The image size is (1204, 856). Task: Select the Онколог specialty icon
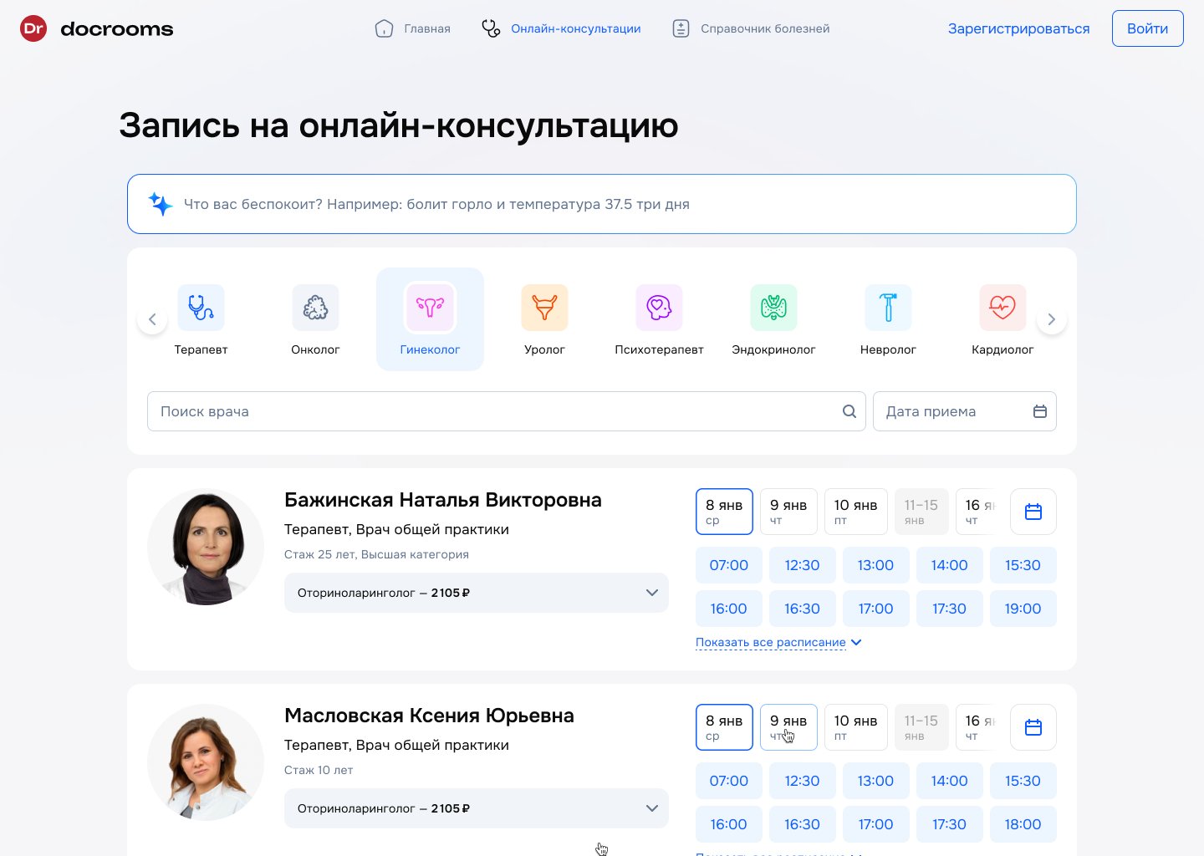coord(315,308)
